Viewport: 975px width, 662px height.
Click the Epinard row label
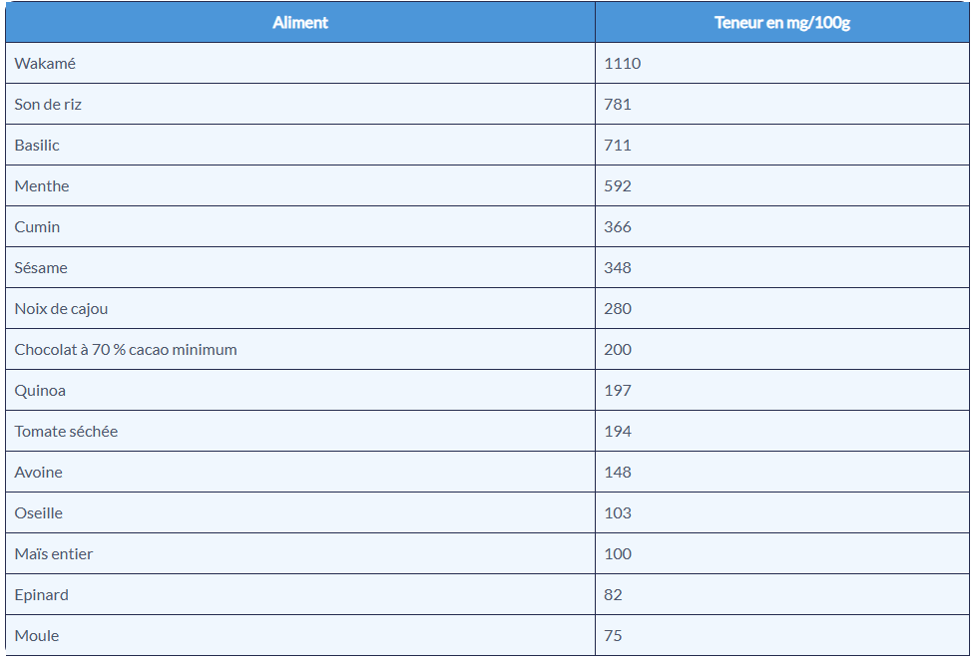[41, 595]
